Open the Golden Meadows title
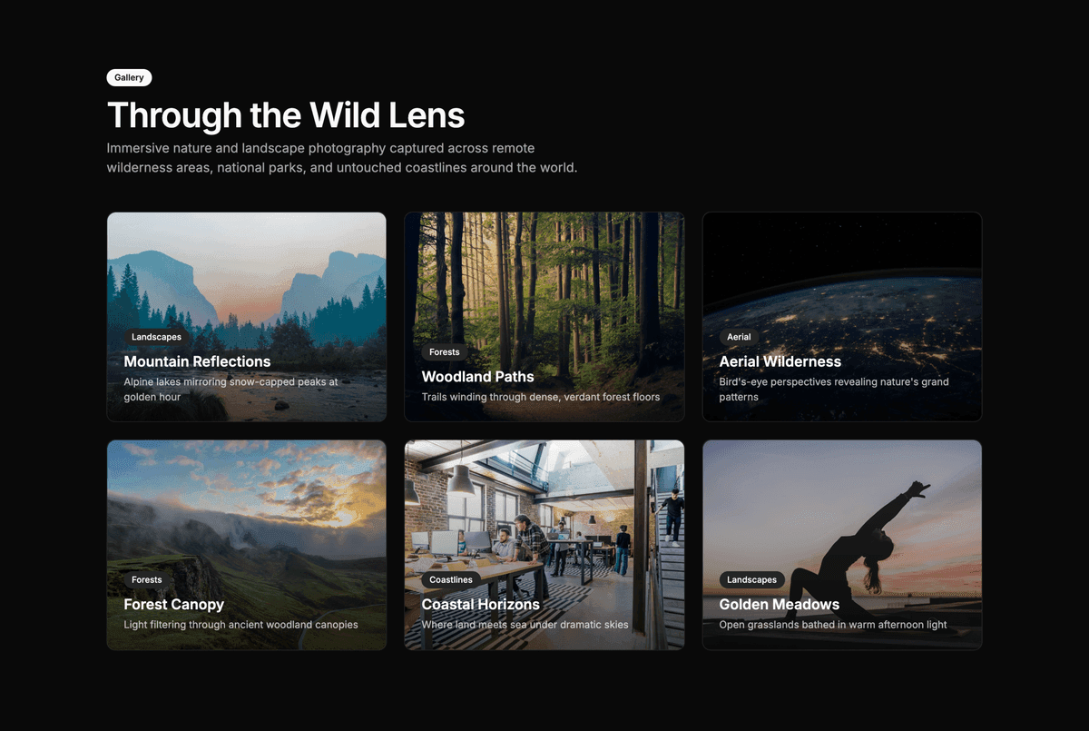 (779, 605)
